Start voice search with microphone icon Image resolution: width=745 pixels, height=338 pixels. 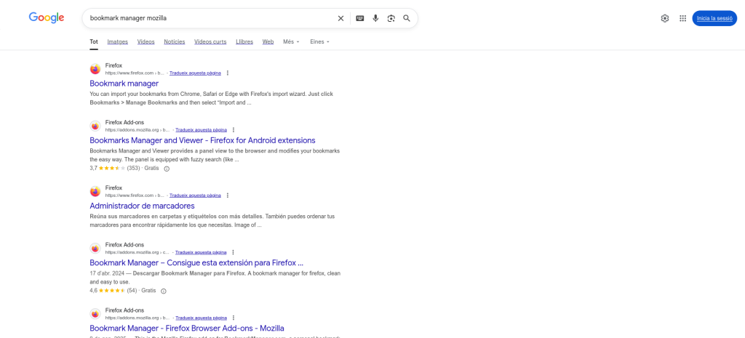[x=375, y=18]
